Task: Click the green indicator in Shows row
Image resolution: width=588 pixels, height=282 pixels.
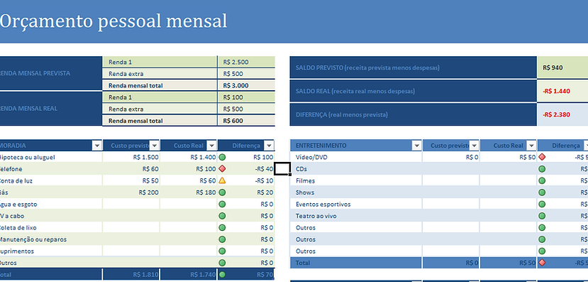Action: click(x=542, y=192)
